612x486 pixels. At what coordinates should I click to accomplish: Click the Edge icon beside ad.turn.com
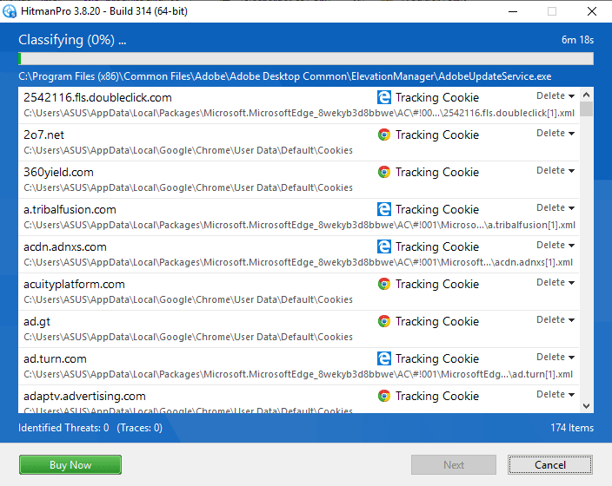[383, 358]
